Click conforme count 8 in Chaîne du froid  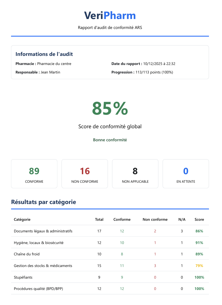click(x=122, y=254)
